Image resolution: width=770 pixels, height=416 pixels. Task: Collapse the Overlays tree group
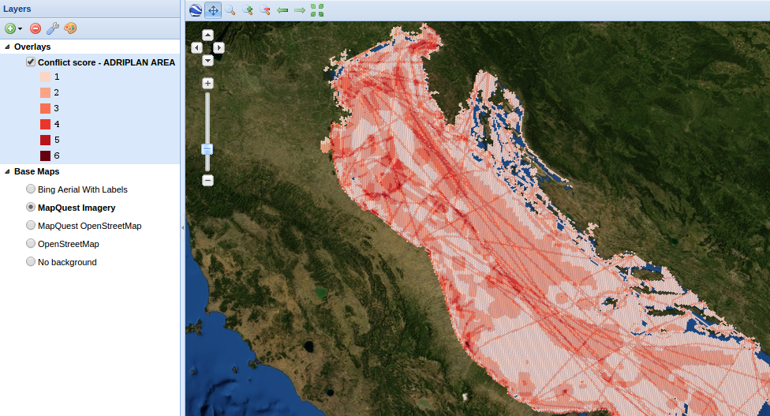tap(7, 47)
